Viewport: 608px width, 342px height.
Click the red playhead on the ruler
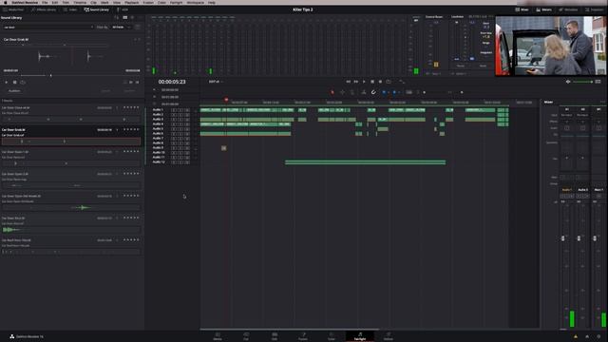pos(226,100)
